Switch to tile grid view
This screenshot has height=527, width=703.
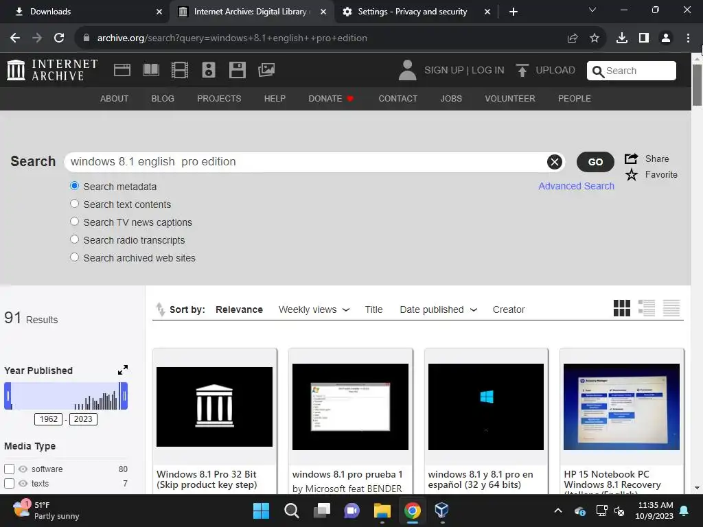coord(622,308)
